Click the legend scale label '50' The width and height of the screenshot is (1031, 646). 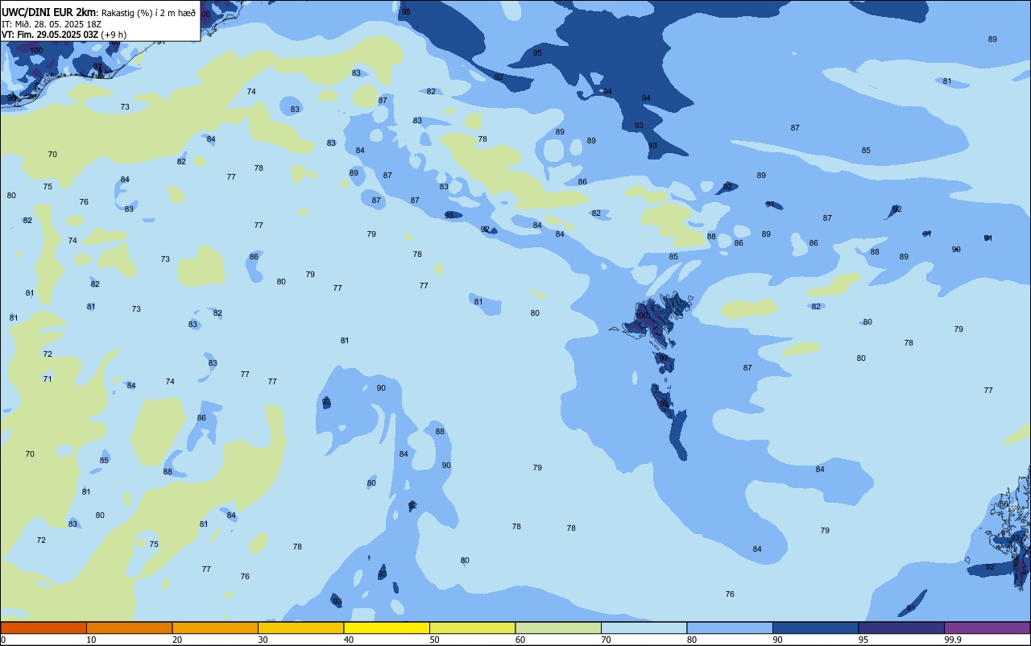[x=434, y=640]
